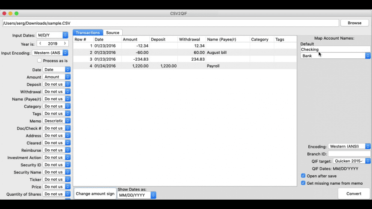Click the Convert button
This screenshot has width=372, height=209.
click(354, 194)
